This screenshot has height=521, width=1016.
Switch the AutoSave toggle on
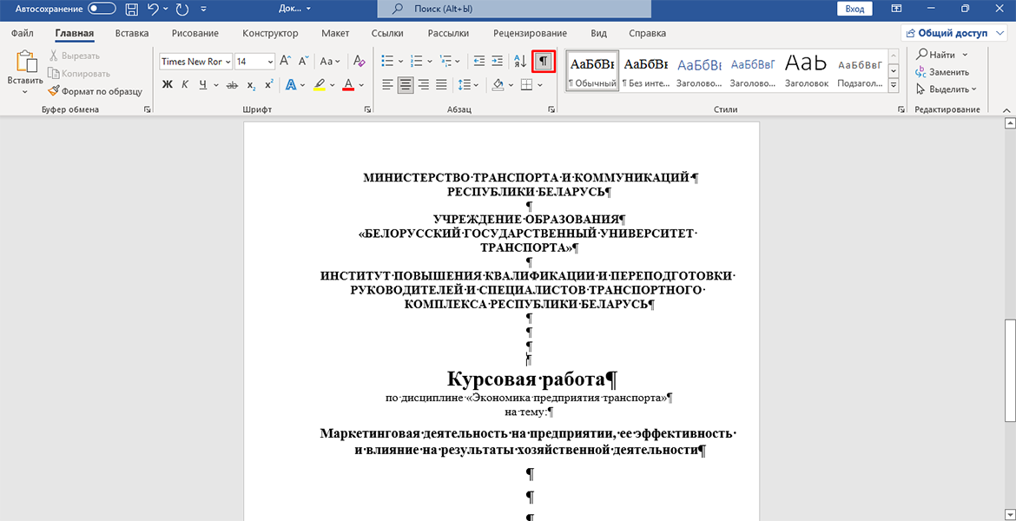pyautogui.click(x=102, y=9)
